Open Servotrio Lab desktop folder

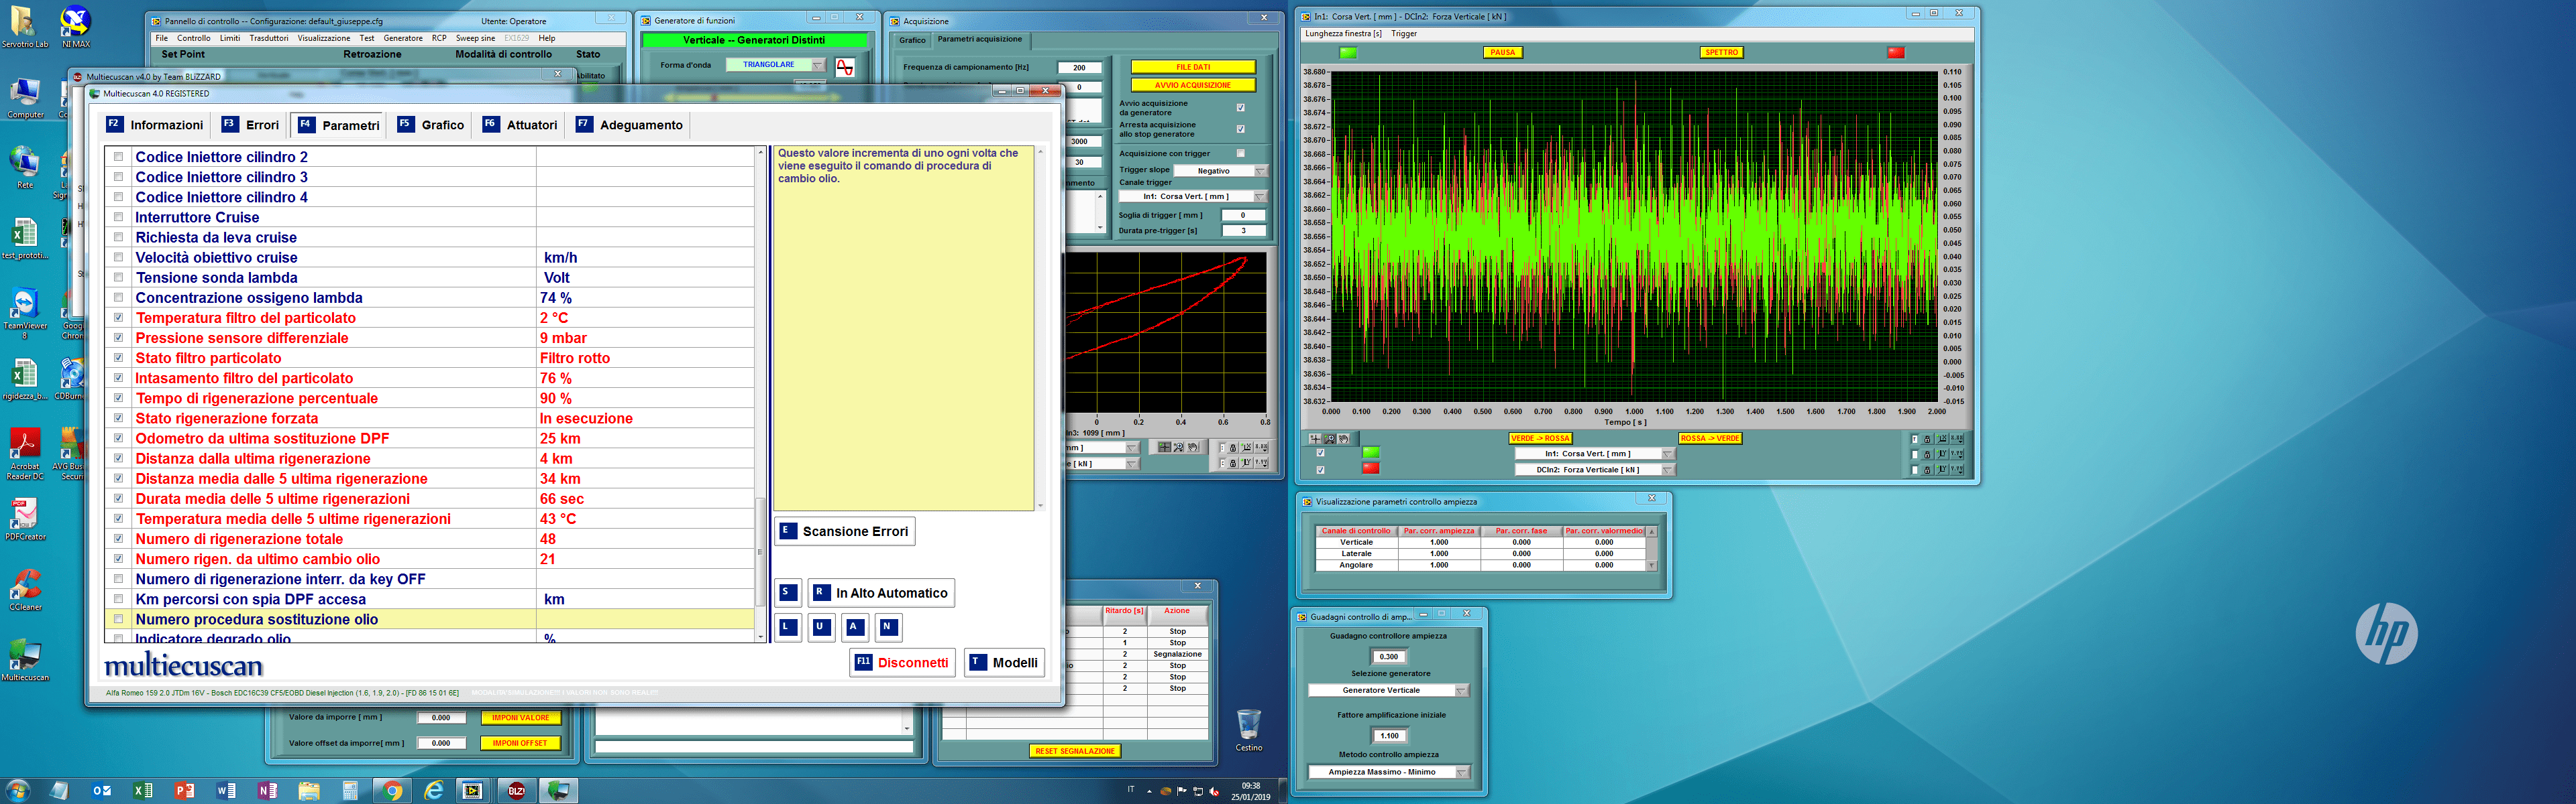point(25,27)
